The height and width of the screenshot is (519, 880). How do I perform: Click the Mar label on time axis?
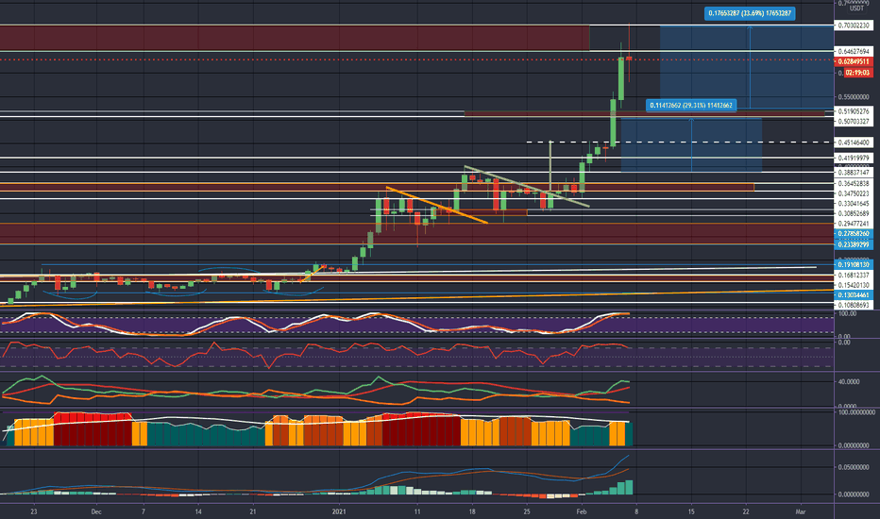801,511
